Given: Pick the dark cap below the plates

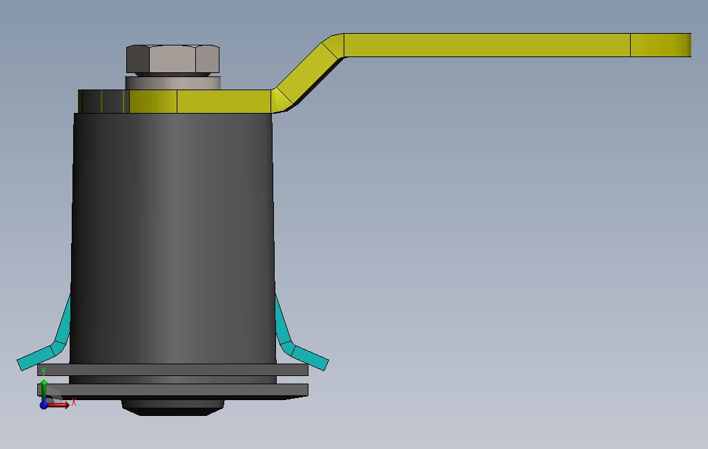Looking at the screenshot, I should [173, 407].
